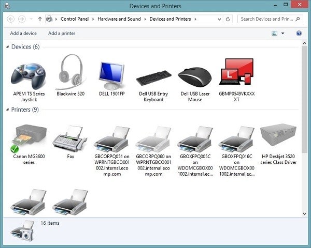Image resolution: width=311 pixels, height=248 pixels.
Task: Click the Printers (9) group heading
Action: [x=25, y=110]
